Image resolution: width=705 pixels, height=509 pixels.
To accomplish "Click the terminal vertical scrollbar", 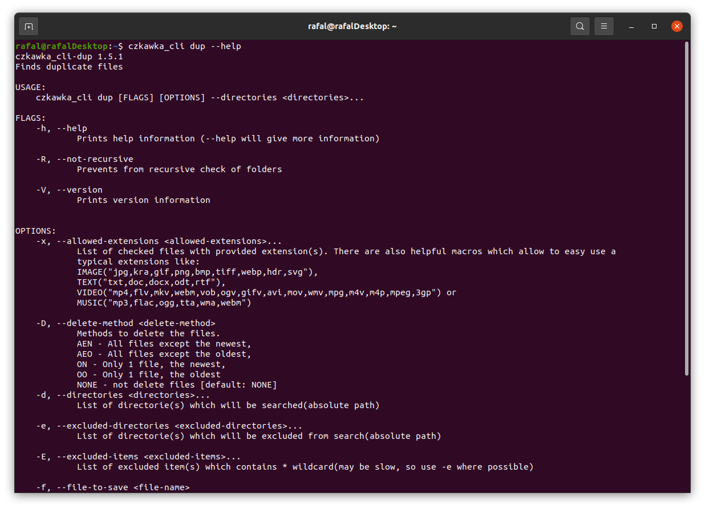I will [x=687, y=208].
